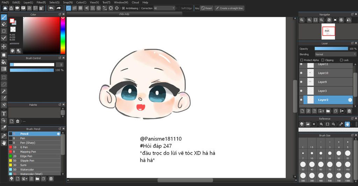Select the Text tool
The image size is (358, 186).
pyautogui.click(x=3, y=113)
